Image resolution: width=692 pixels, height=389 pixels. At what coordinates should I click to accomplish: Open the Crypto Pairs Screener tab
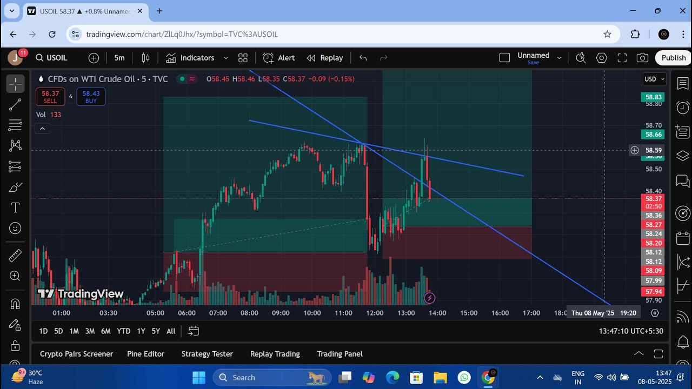[77, 354]
